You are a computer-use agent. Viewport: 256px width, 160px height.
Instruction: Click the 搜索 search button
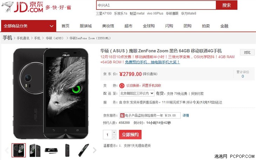coord(227,5)
